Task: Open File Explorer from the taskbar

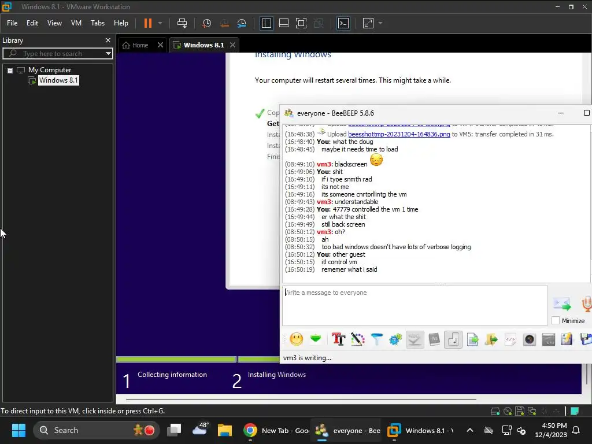Action: pyautogui.click(x=225, y=430)
